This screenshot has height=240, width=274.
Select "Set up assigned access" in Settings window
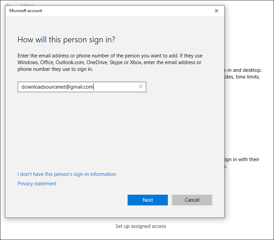(x=141, y=226)
